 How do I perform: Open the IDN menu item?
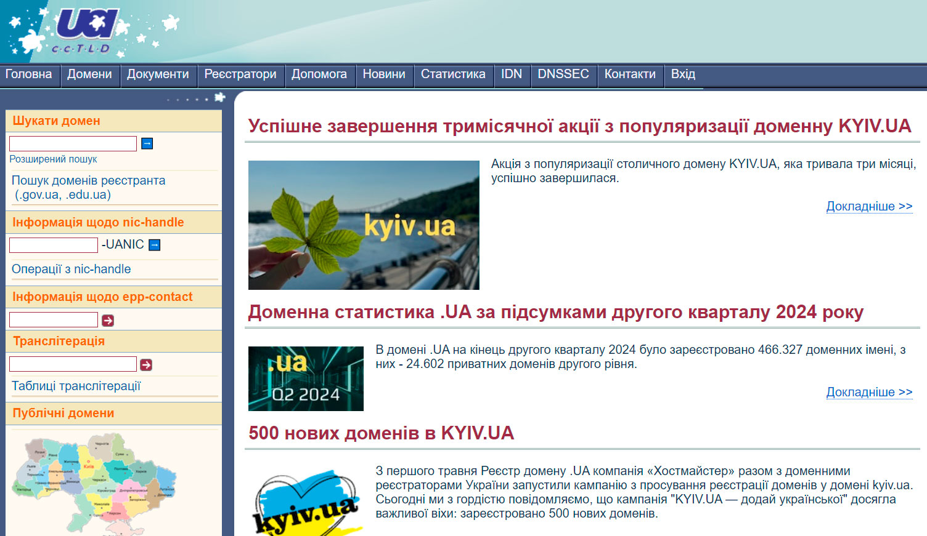click(x=512, y=74)
